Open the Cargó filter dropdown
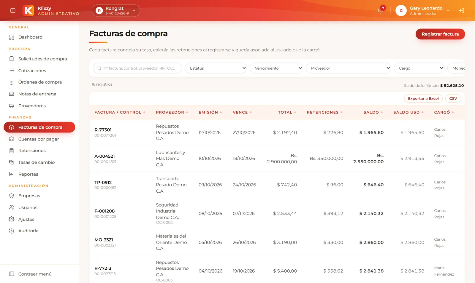Screen dimensions: 475x283 coord(419,68)
